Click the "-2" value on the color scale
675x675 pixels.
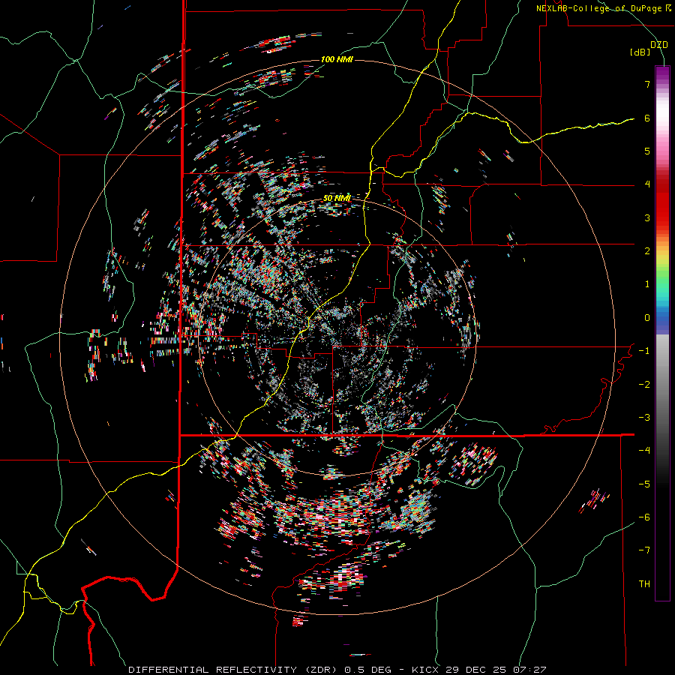point(644,385)
